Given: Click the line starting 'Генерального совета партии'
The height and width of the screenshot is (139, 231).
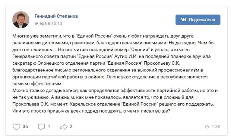Looking at the screenshot, I should [111, 56].
